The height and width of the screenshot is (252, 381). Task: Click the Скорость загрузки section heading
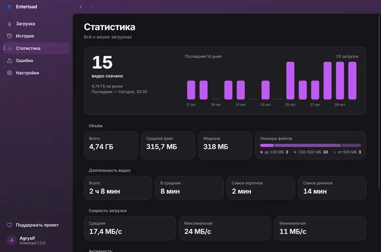[x=107, y=211]
